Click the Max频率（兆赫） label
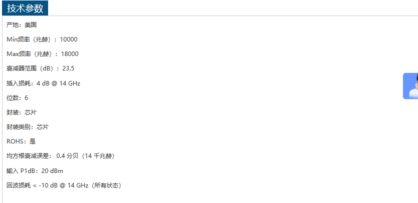The height and width of the screenshot is (203, 418). 30,53
